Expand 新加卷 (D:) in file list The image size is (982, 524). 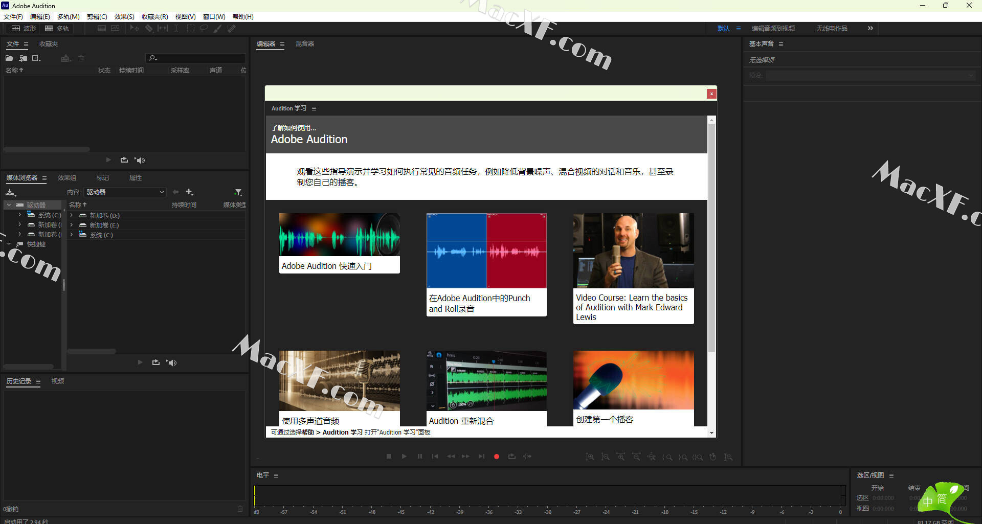pos(72,215)
